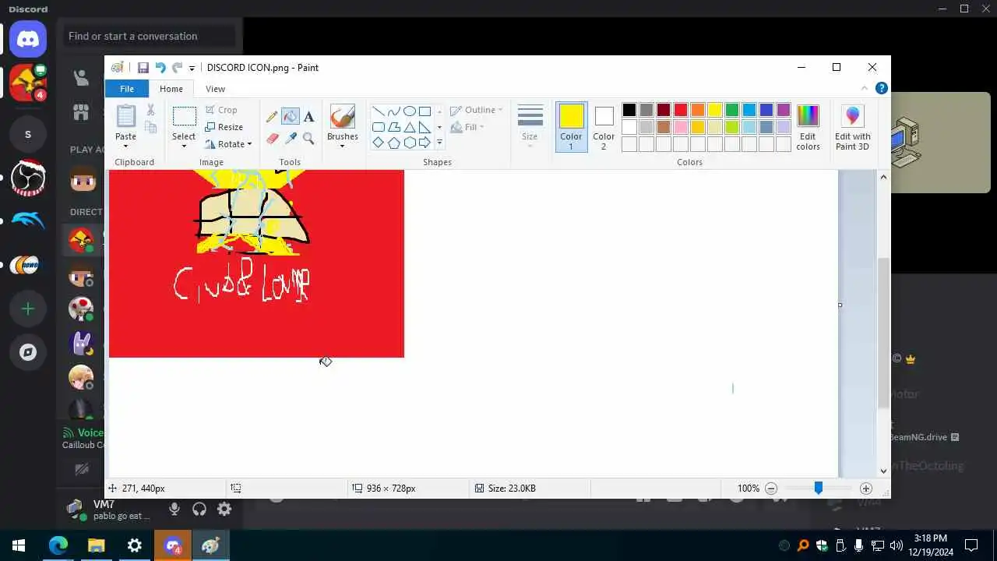The height and width of the screenshot is (561, 997).
Task: Collapse the Paint ribbon chevron
Action: point(864,88)
